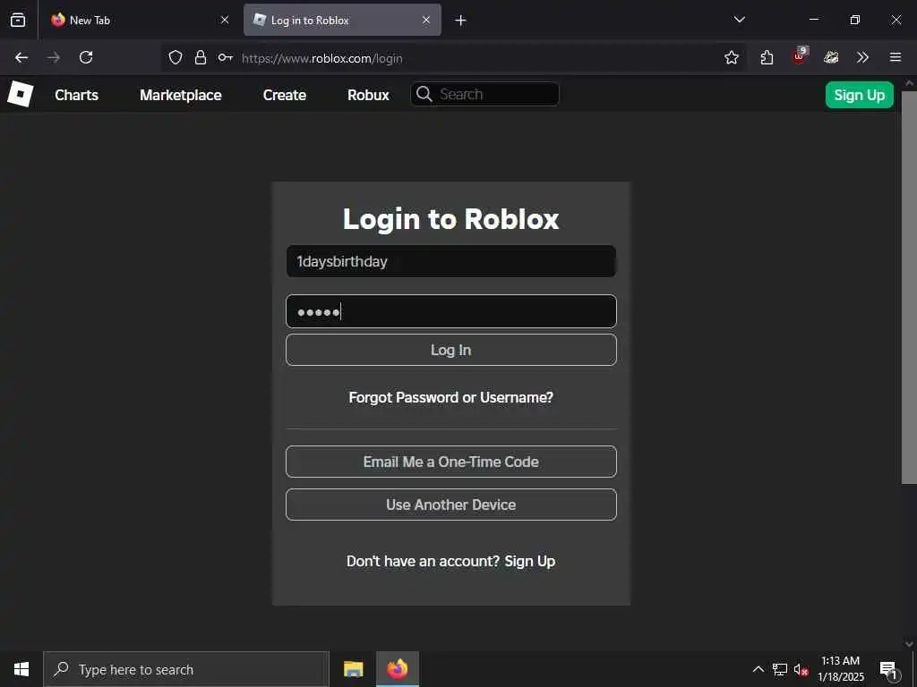917x687 pixels.
Task: Click the page vertical scrollbar thumb
Action: coord(910,286)
